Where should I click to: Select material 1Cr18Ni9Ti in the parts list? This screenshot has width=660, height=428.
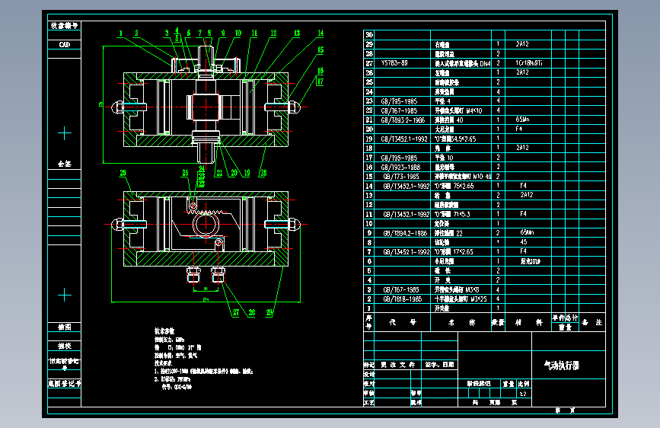click(x=529, y=62)
